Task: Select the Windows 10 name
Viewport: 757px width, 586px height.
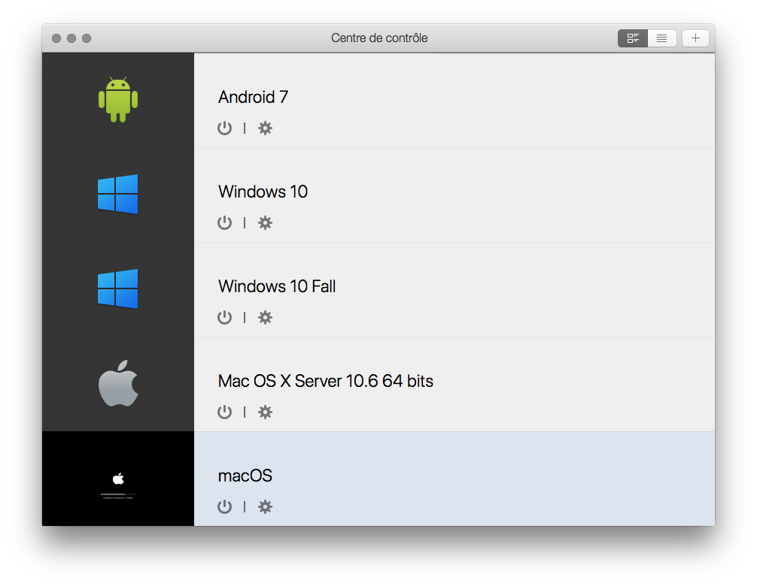Action: click(263, 192)
